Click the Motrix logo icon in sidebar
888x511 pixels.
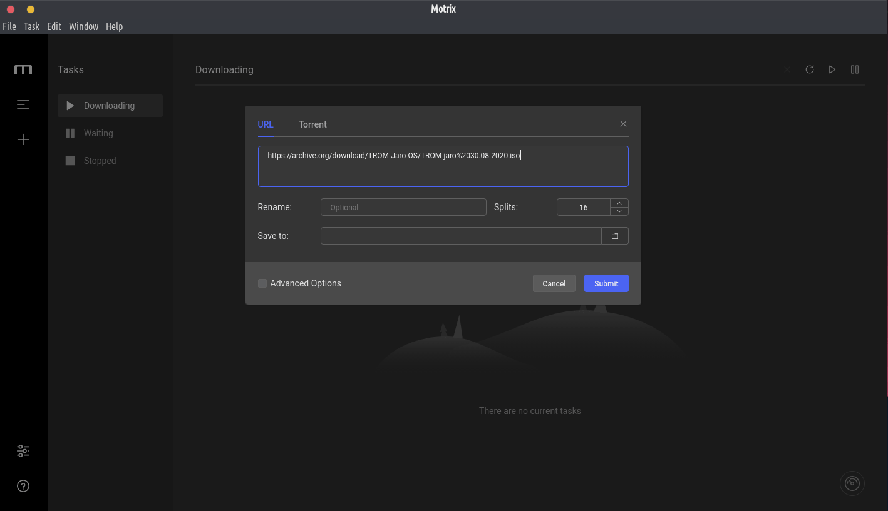coord(23,69)
